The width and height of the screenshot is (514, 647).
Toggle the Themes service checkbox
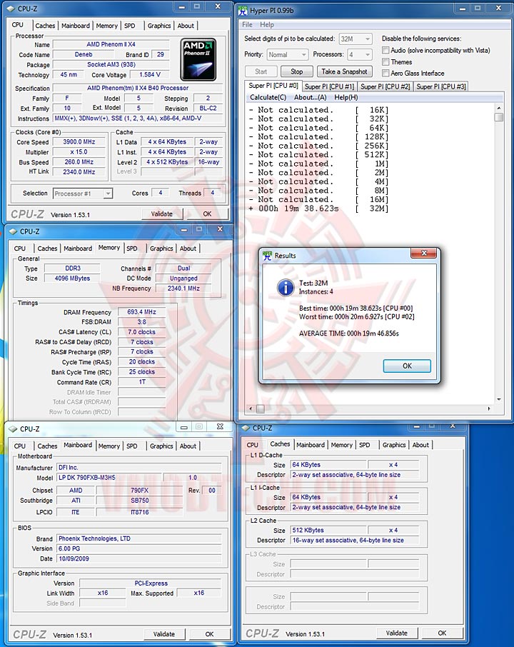tap(385, 62)
